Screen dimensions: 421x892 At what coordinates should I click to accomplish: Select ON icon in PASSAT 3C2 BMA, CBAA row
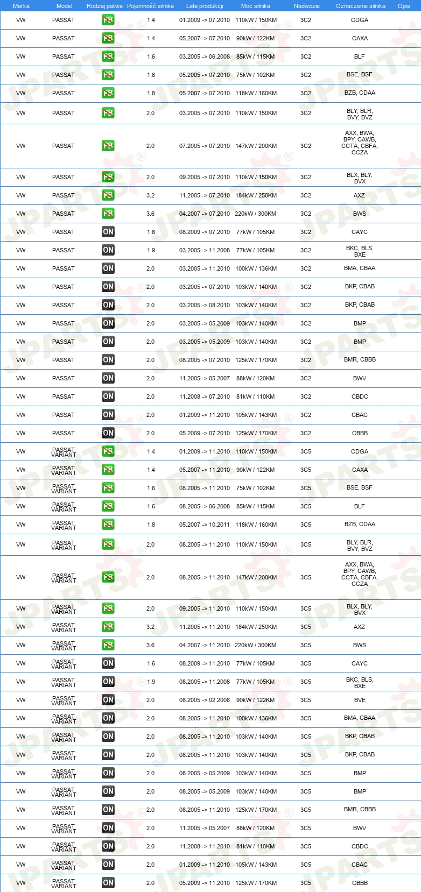(x=108, y=268)
